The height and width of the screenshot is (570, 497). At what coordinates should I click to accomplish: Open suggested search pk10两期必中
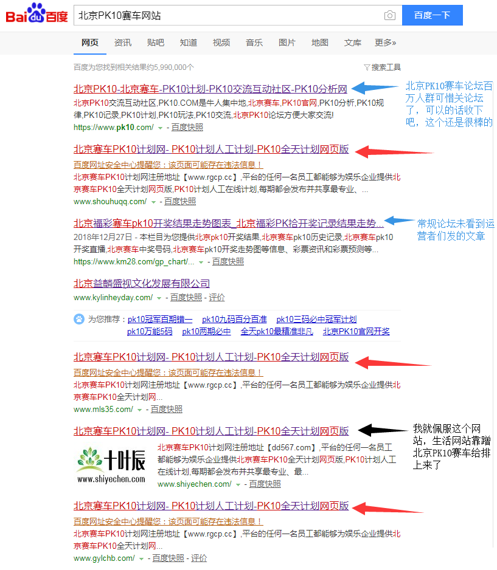click(x=206, y=332)
